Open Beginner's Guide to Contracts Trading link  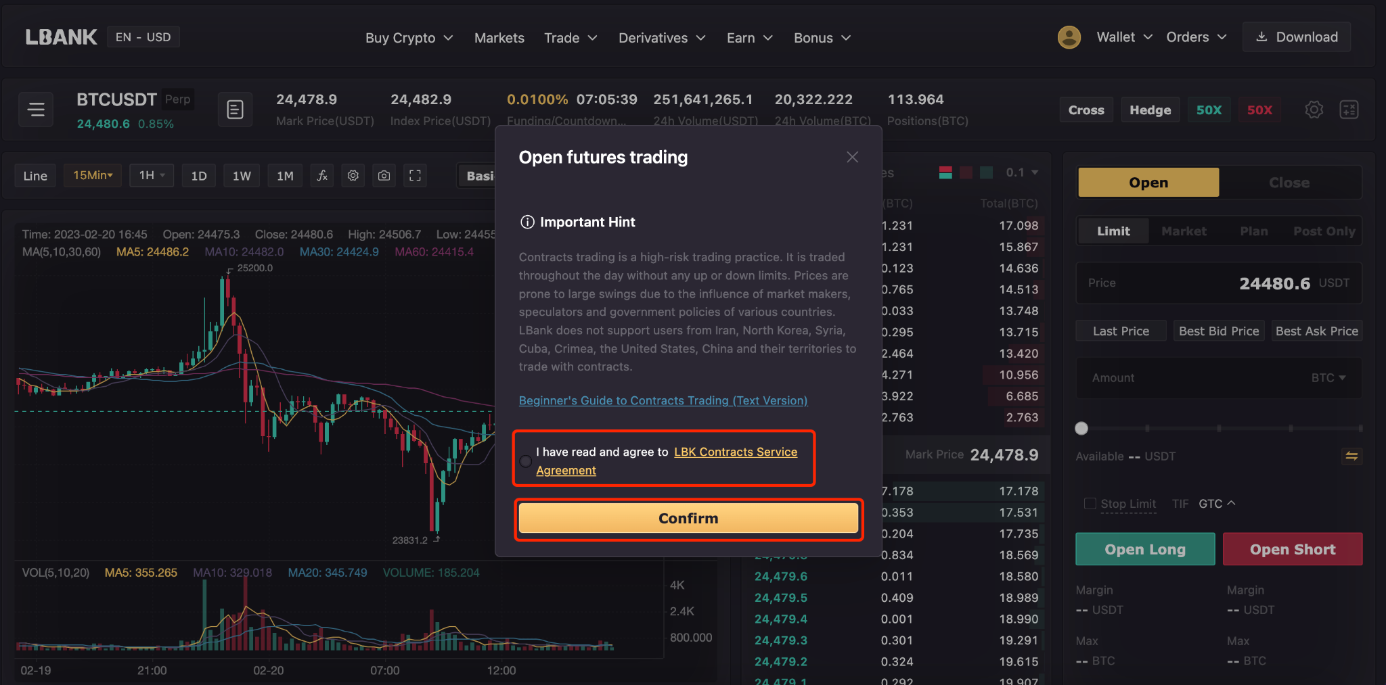tap(663, 400)
